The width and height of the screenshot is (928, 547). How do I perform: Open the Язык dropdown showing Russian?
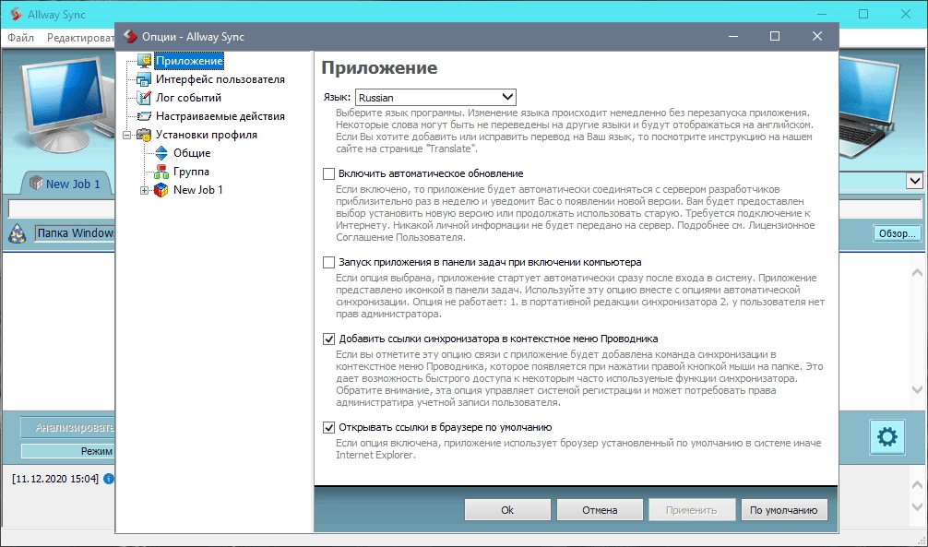[x=435, y=97]
